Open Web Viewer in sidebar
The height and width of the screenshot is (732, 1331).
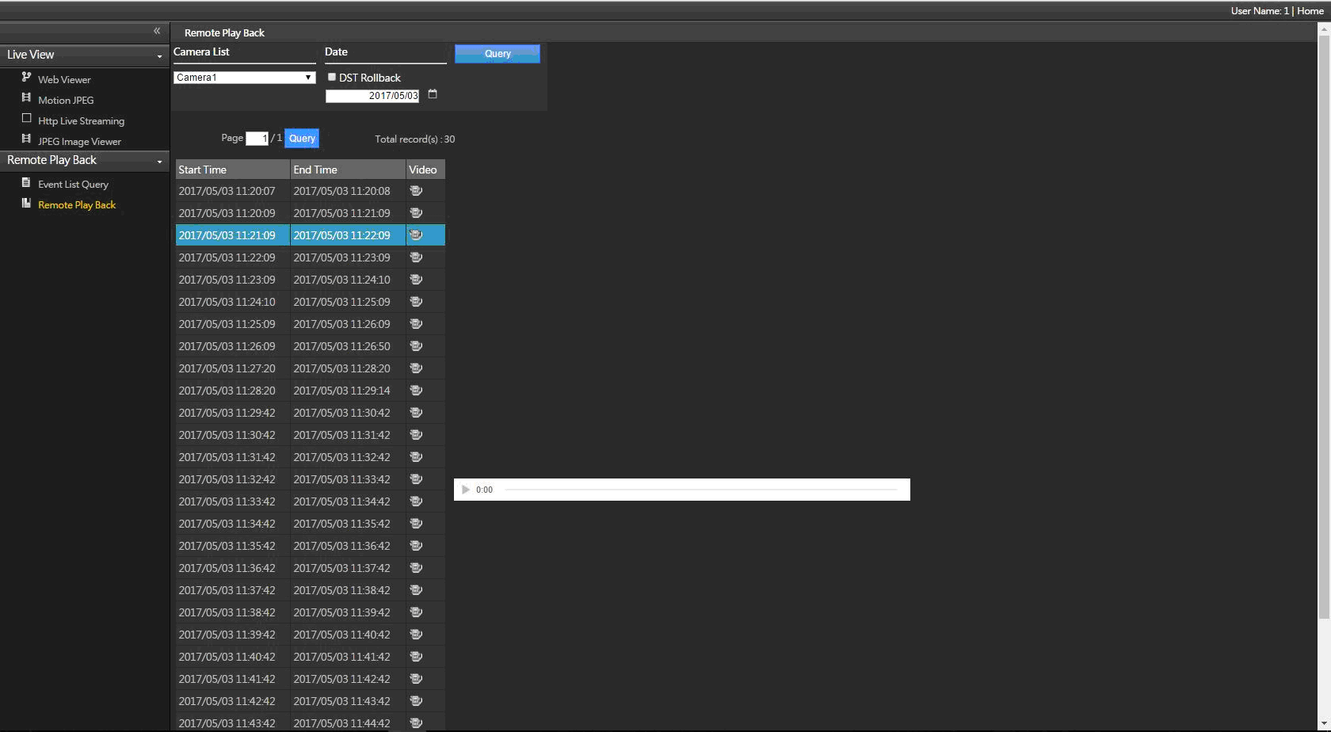(64, 79)
